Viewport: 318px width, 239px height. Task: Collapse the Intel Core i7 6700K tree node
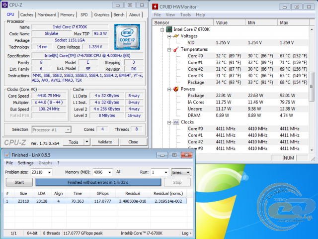click(x=162, y=30)
